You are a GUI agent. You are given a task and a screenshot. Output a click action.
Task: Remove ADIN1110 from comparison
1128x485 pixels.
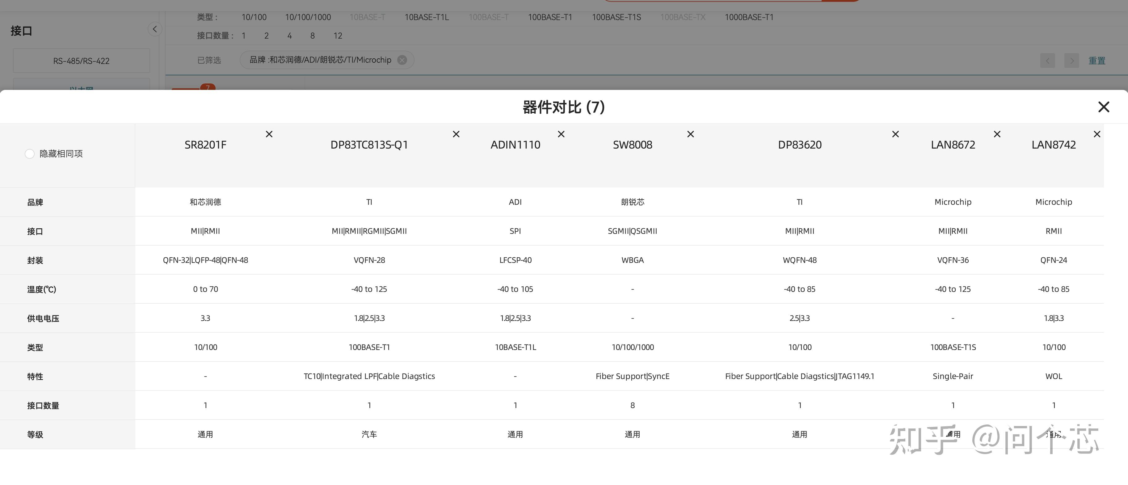click(561, 134)
